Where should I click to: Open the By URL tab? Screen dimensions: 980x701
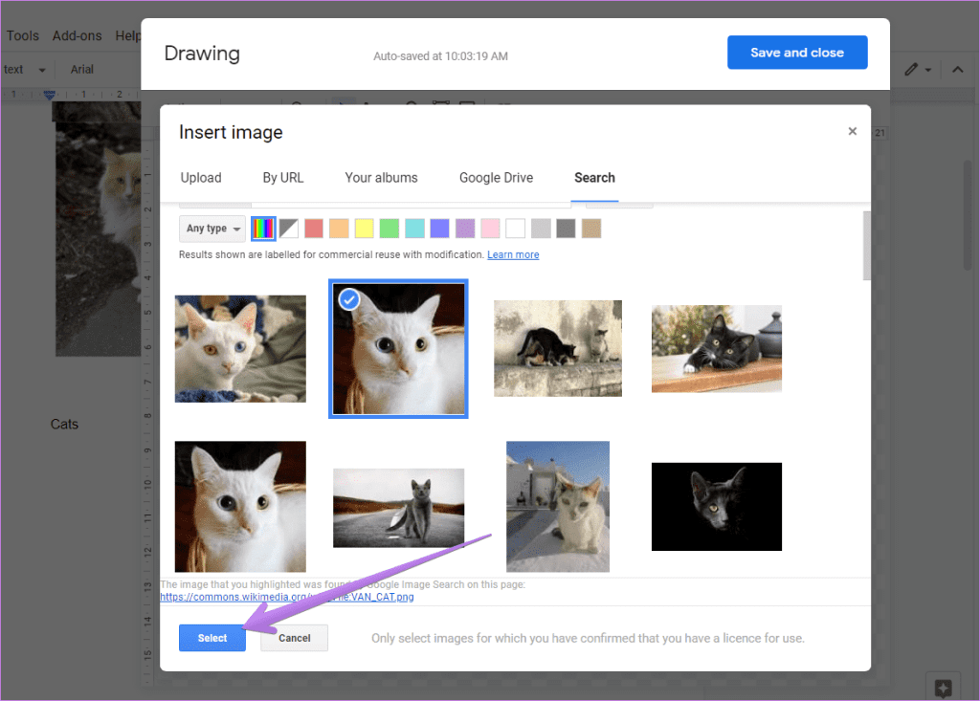pyautogui.click(x=283, y=178)
